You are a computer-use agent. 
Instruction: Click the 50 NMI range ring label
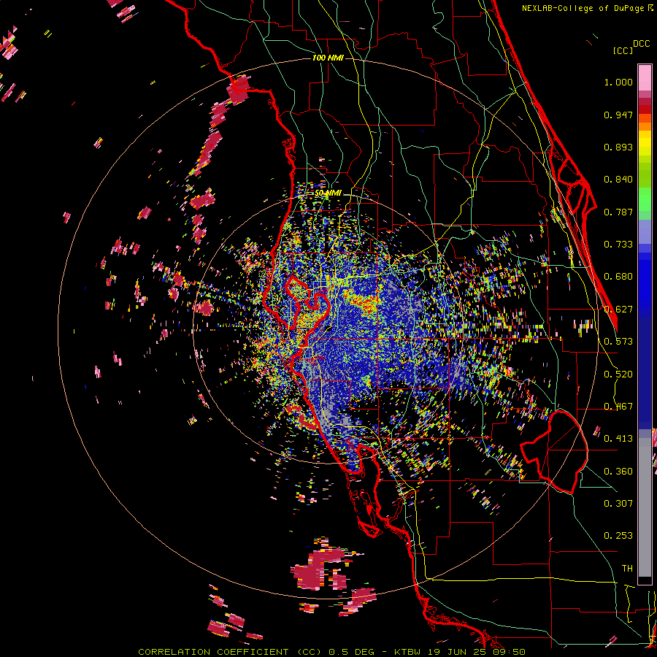click(328, 193)
